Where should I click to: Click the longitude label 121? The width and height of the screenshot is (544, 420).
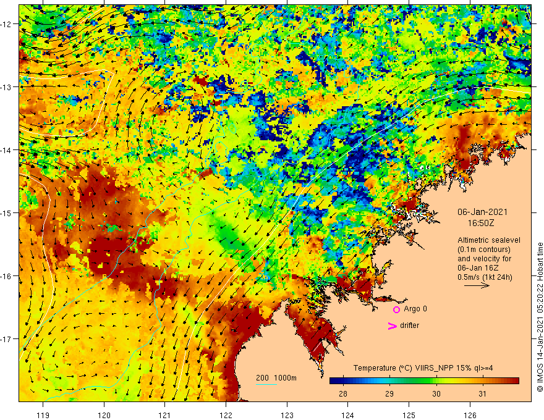click(165, 415)
